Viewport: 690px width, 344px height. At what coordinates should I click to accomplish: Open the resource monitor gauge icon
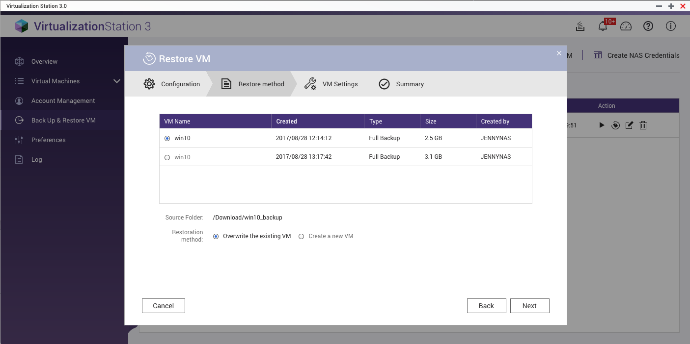(626, 26)
